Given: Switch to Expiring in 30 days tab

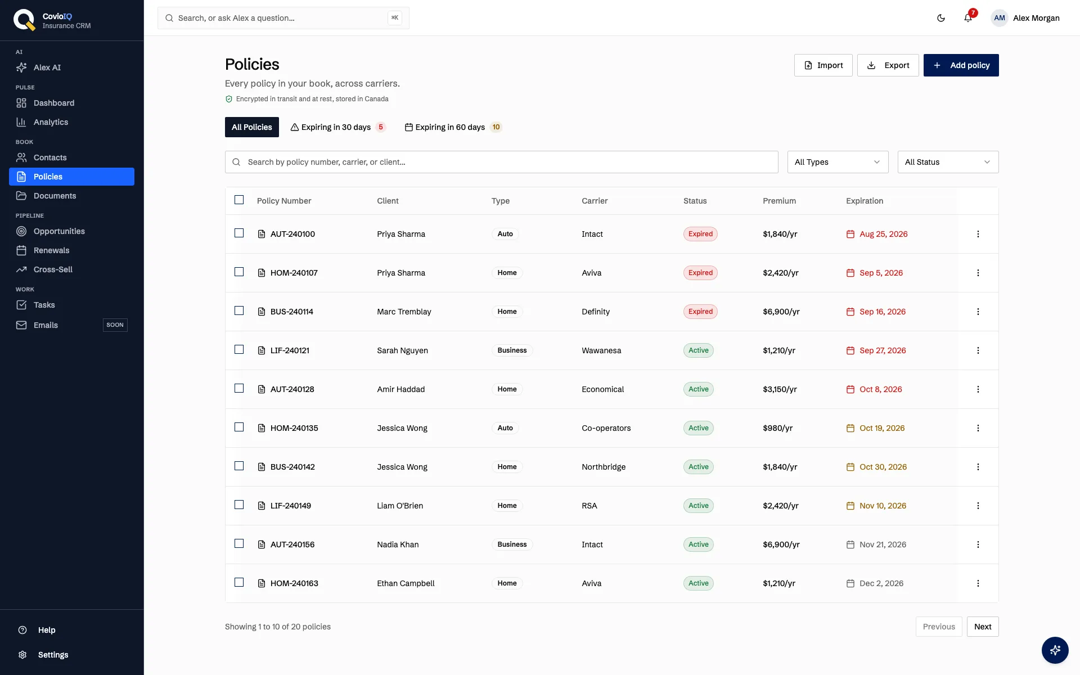Looking at the screenshot, I should [x=338, y=127].
